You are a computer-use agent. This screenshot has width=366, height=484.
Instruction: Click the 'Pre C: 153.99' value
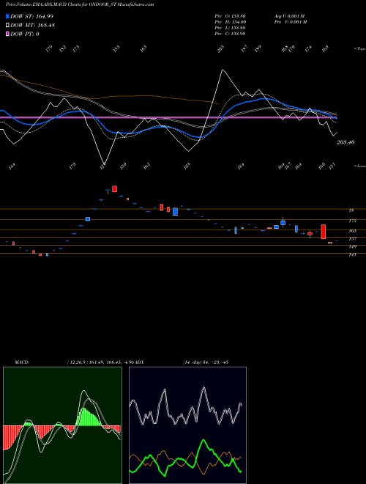point(230,33)
